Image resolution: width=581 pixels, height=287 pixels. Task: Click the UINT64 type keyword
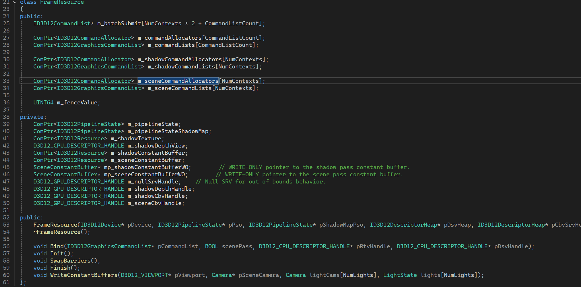coord(43,102)
